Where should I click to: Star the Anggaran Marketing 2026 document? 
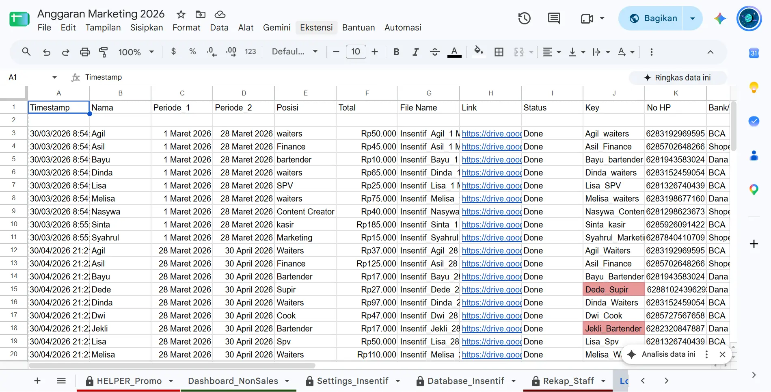181,14
